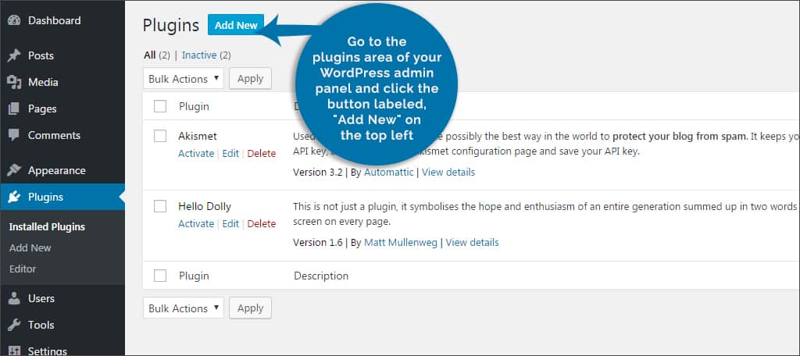Click Edit under Hello Dolly

tap(230, 223)
